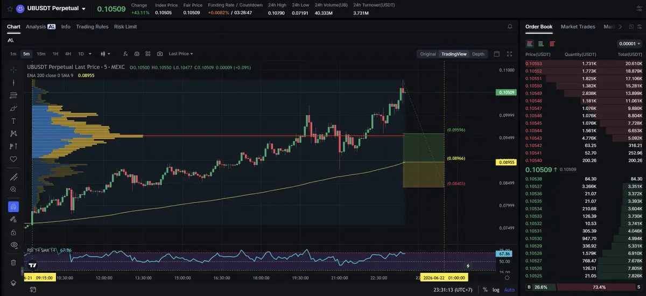Select the chart patterns tool

click(x=13, y=133)
